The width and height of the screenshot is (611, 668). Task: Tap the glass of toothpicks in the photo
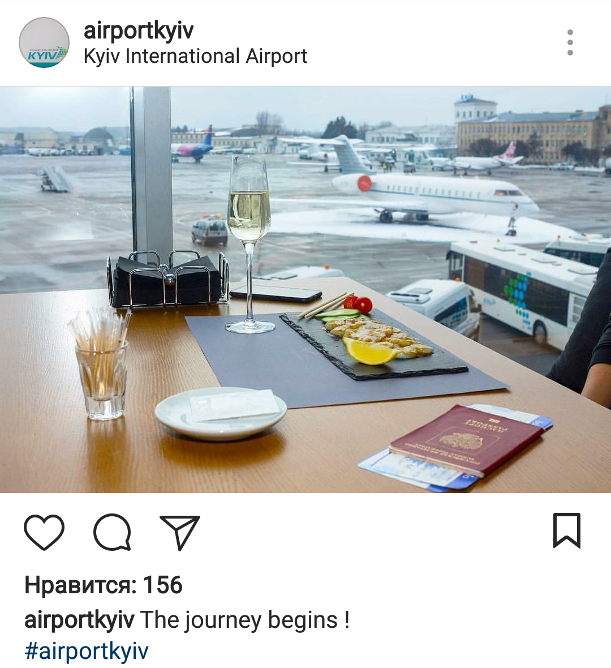101,363
